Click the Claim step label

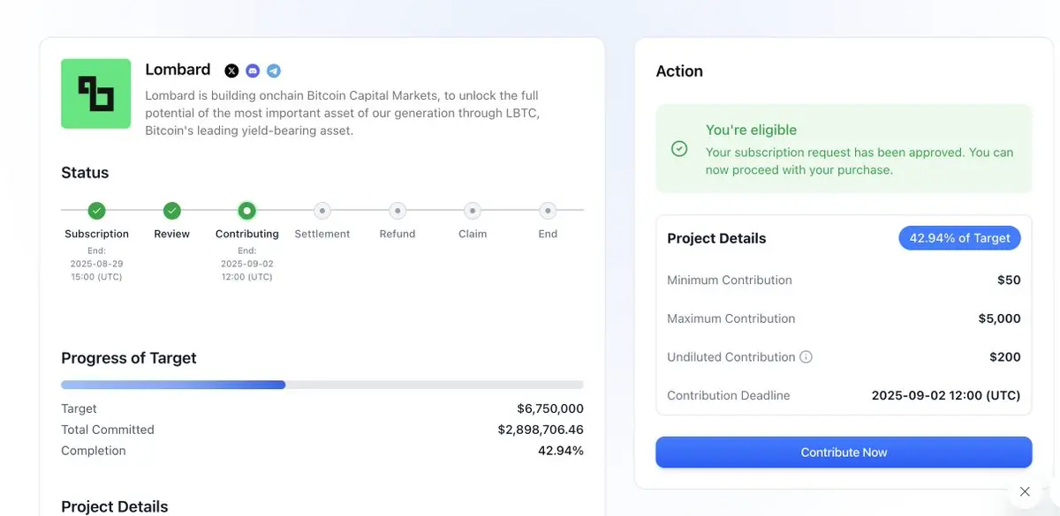(x=473, y=234)
